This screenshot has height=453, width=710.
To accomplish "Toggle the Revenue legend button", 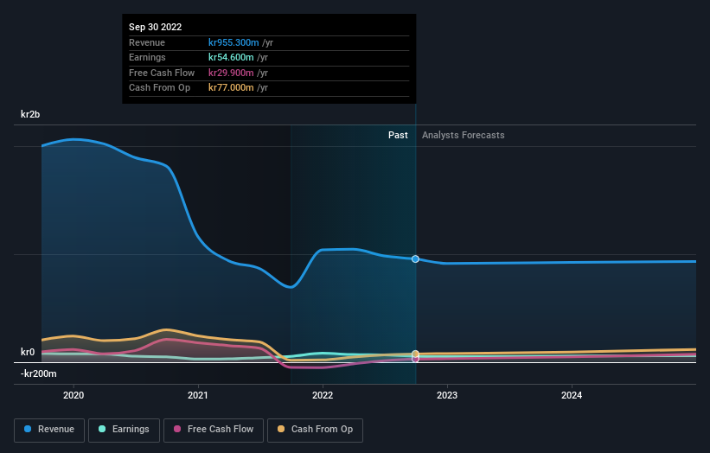I will pyautogui.click(x=49, y=430).
